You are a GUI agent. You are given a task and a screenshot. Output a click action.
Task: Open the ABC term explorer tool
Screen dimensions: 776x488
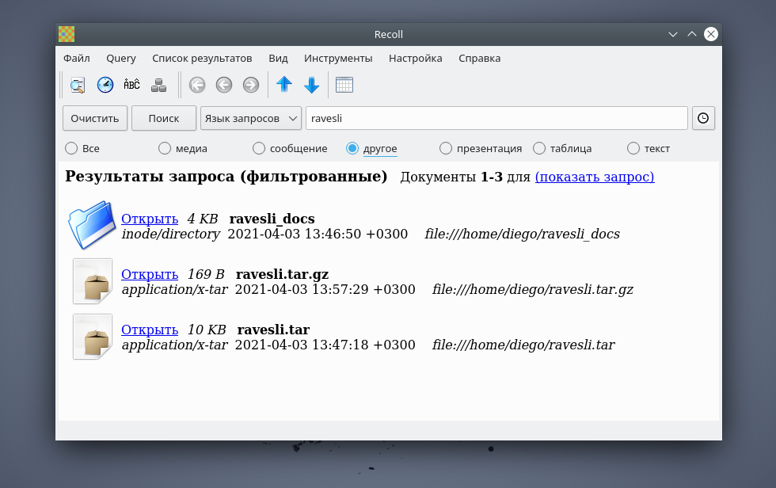point(131,85)
